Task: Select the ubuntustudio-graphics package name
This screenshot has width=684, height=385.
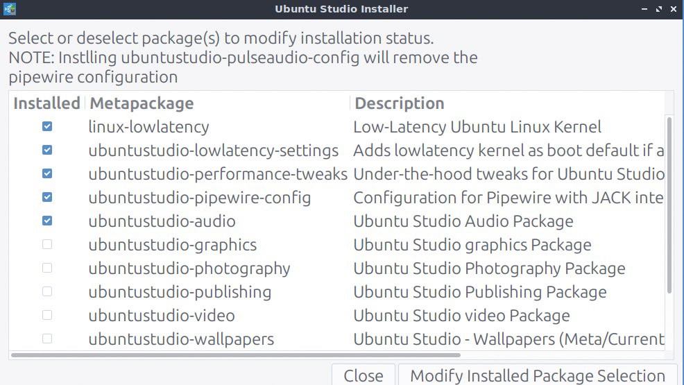Action: point(172,245)
